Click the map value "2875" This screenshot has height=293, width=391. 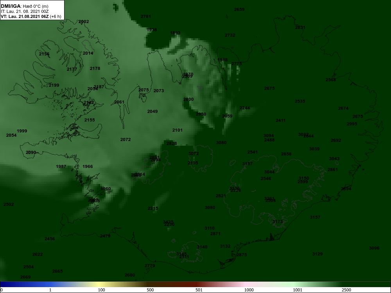[241, 255]
